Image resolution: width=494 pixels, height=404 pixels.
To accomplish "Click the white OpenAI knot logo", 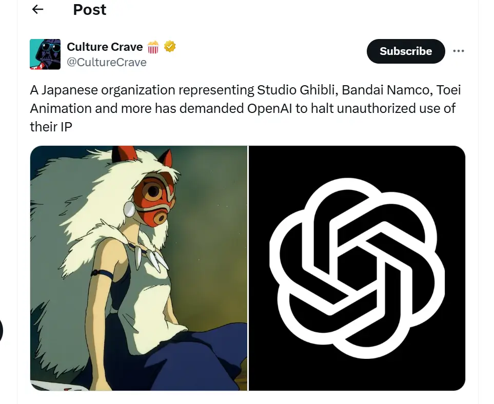I will (x=357, y=268).
